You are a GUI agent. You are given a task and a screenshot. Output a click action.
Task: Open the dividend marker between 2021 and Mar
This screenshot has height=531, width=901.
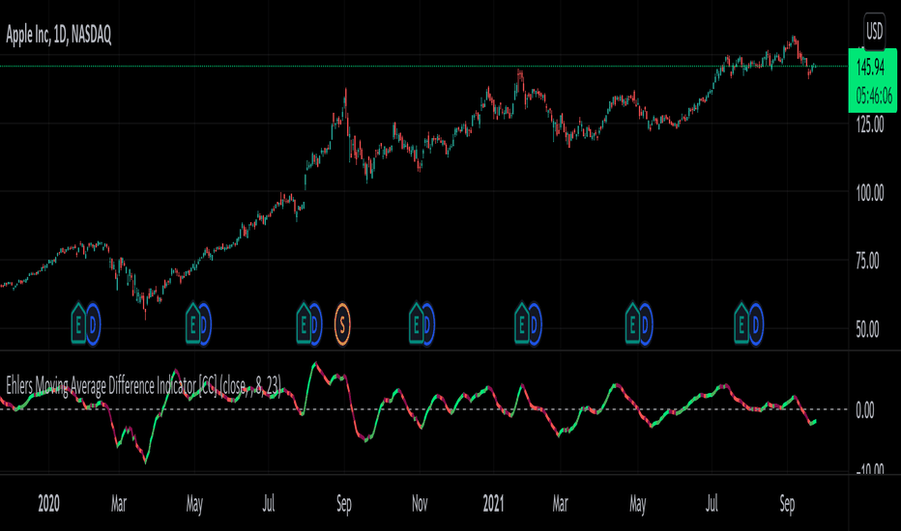click(x=534, y=325)
